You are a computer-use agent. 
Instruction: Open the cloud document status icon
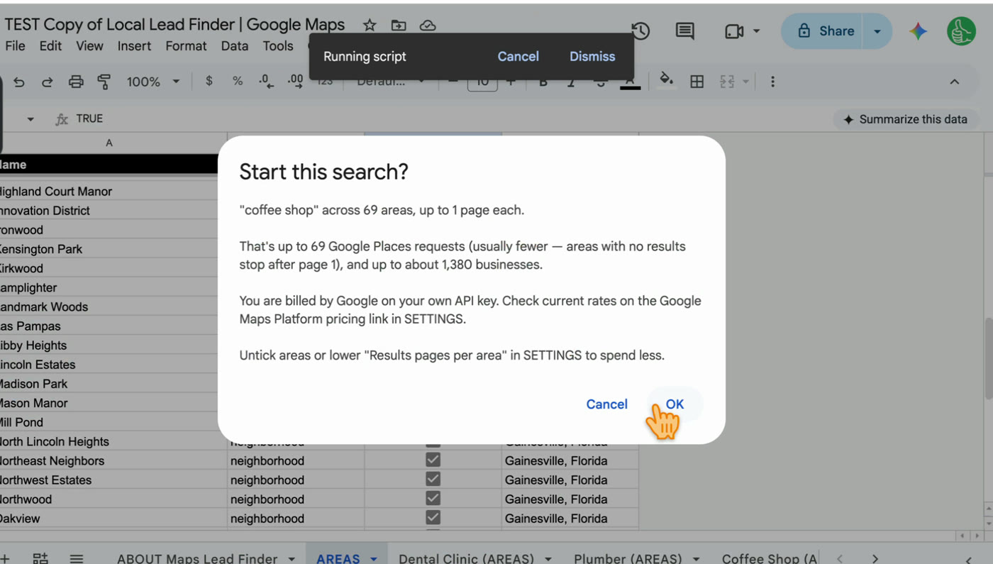tap(428, 26)
